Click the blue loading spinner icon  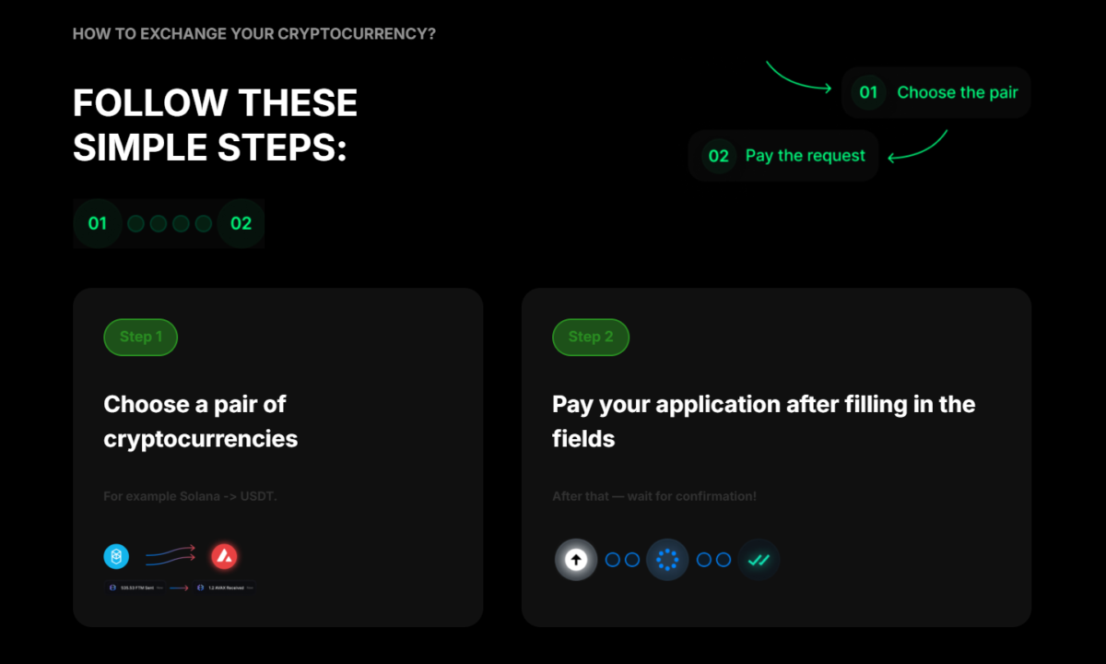[667, 560]
